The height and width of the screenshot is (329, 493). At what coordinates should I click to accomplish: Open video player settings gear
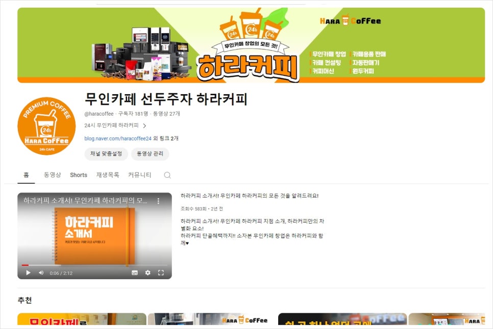[x=148, y=273]
